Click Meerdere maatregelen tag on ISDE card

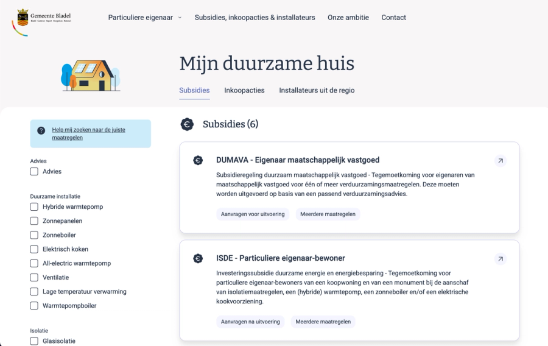(x=323, y=322)
